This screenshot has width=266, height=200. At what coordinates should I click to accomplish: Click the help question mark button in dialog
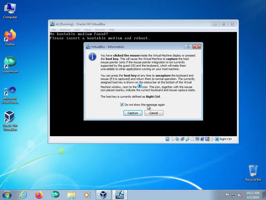click(x=188, y=47)
